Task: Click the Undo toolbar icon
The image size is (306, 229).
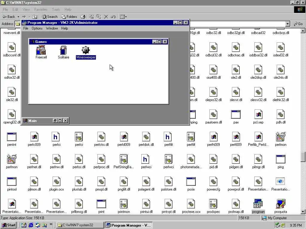Action: [x=113, y=17]
